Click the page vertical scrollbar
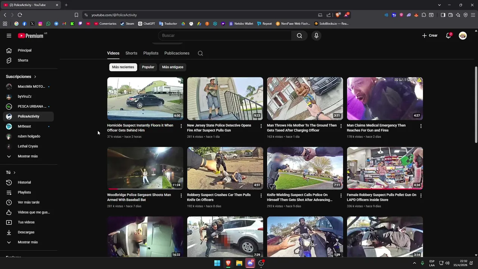This screenshot has height=269, width=478. (476, 105)
